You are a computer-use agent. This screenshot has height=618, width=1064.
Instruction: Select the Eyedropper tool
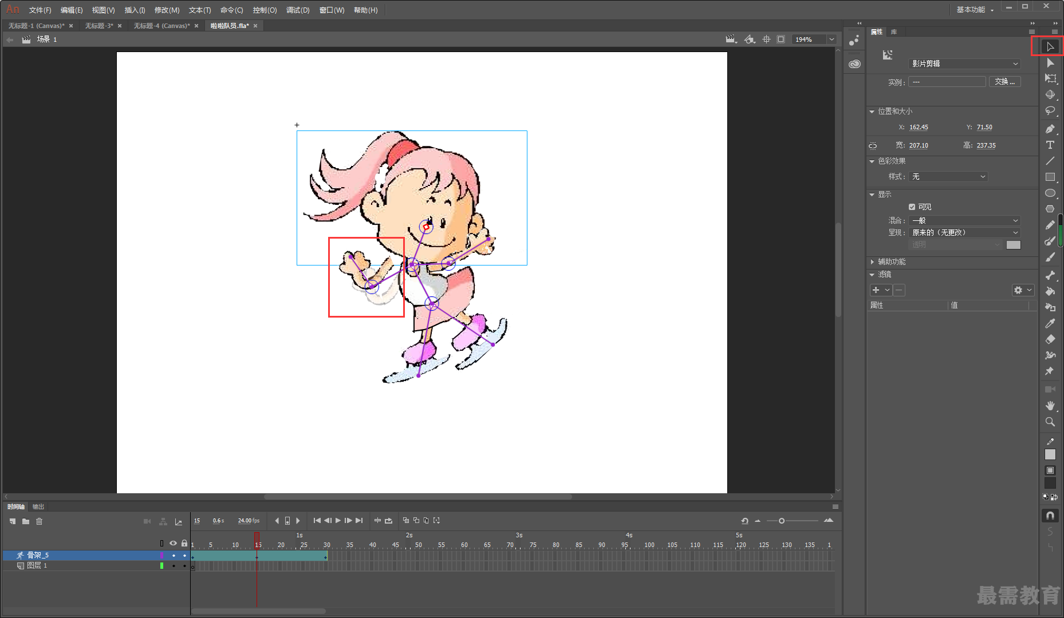[1050, 323]
